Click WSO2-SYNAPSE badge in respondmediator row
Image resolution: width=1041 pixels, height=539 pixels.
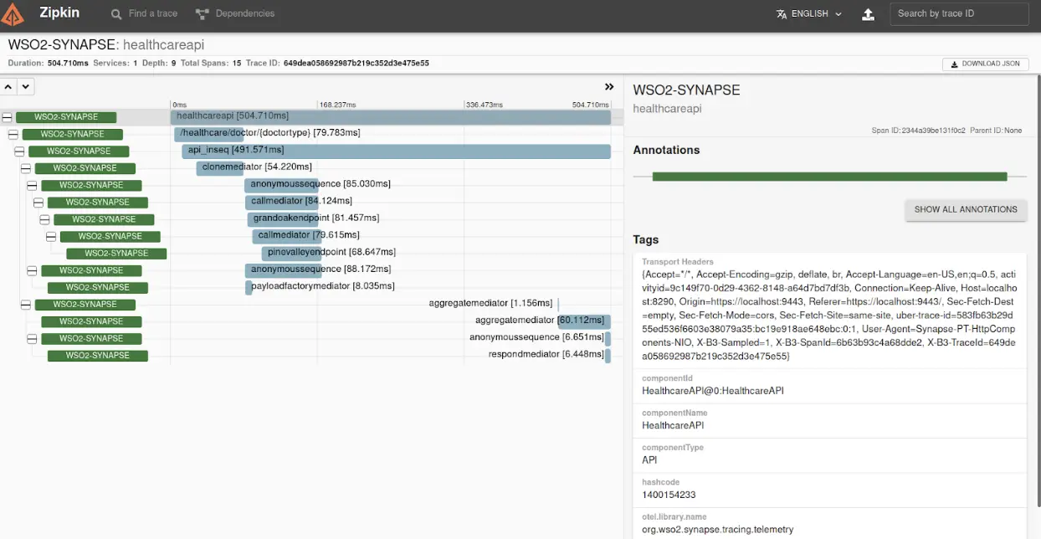[98, 356]
